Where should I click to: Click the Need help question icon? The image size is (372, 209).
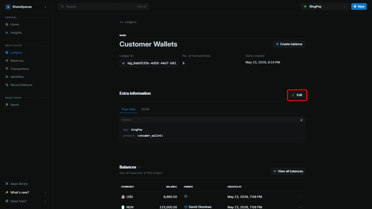click(7, 201)
